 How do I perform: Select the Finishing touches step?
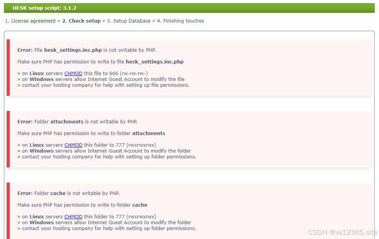point(180,21)
